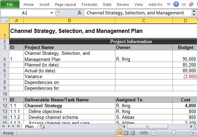
Task: Switch to the Home ribbon tab
Action: (29, 4)
